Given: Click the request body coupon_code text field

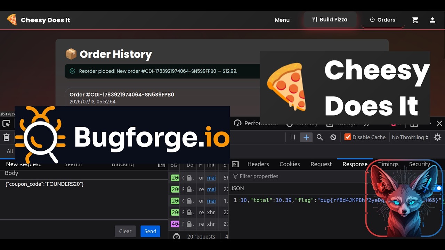Looking at the screenshot, I should point(83,200).
